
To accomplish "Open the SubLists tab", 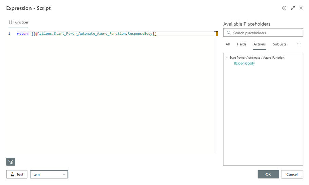I will pyautogui.click(x=280, y=44).
